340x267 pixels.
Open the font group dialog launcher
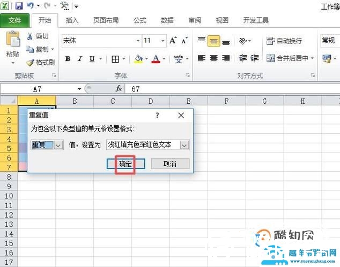pos(188,75)
